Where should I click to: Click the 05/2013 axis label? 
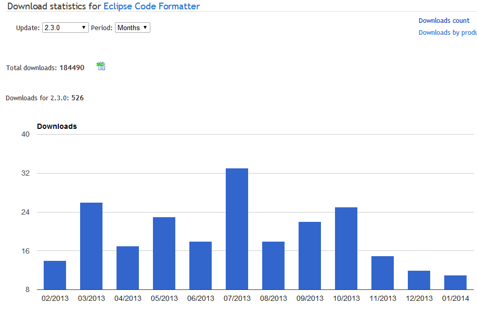(164, 298)
